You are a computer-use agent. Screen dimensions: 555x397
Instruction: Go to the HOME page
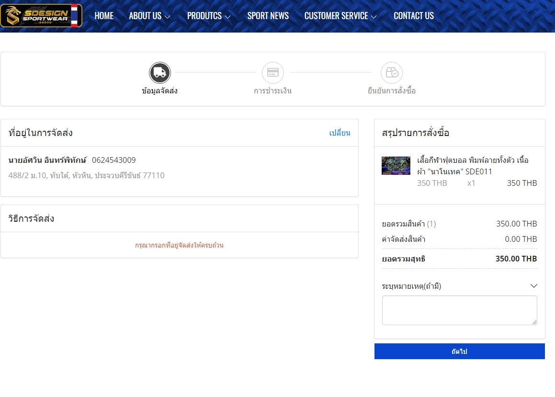pyautogui.click(x=104, y=16)
